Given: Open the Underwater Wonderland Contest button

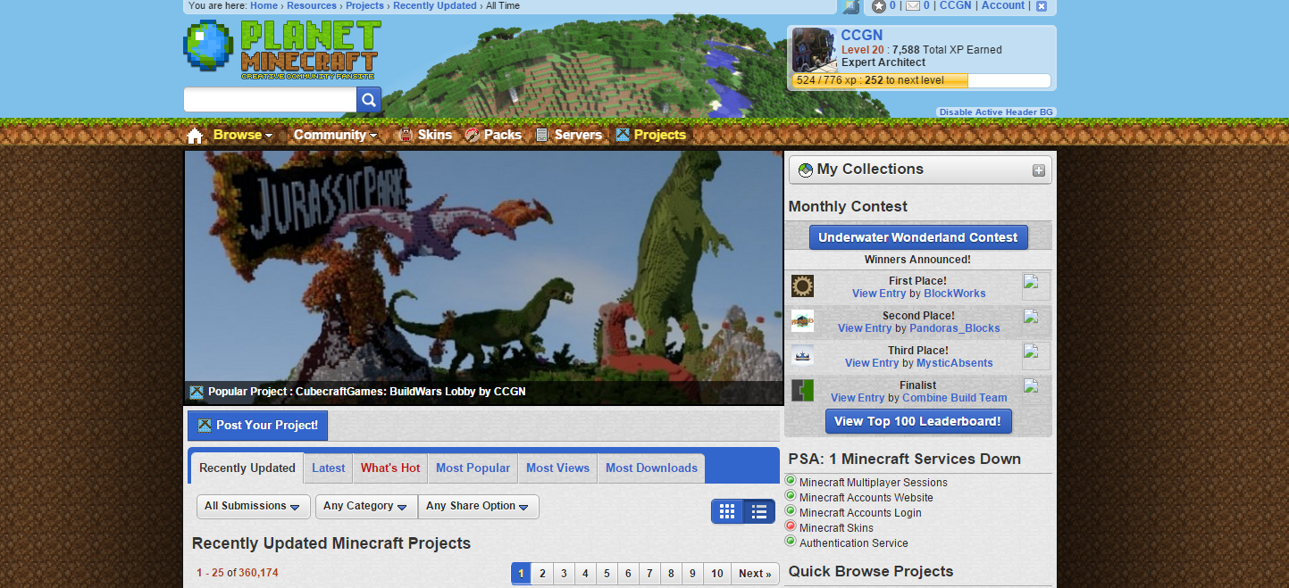Looking at the screenshot, I should pos(918,237).
